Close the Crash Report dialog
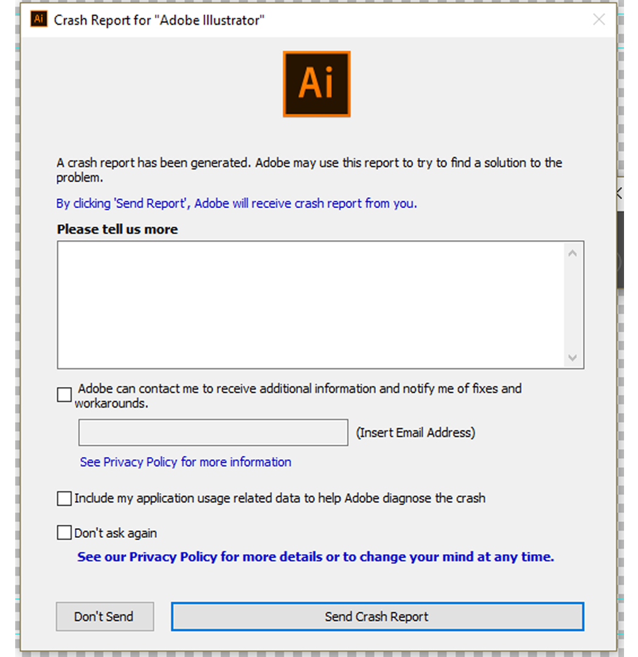This screenshot has height=657, width=638. pos(599,19)
